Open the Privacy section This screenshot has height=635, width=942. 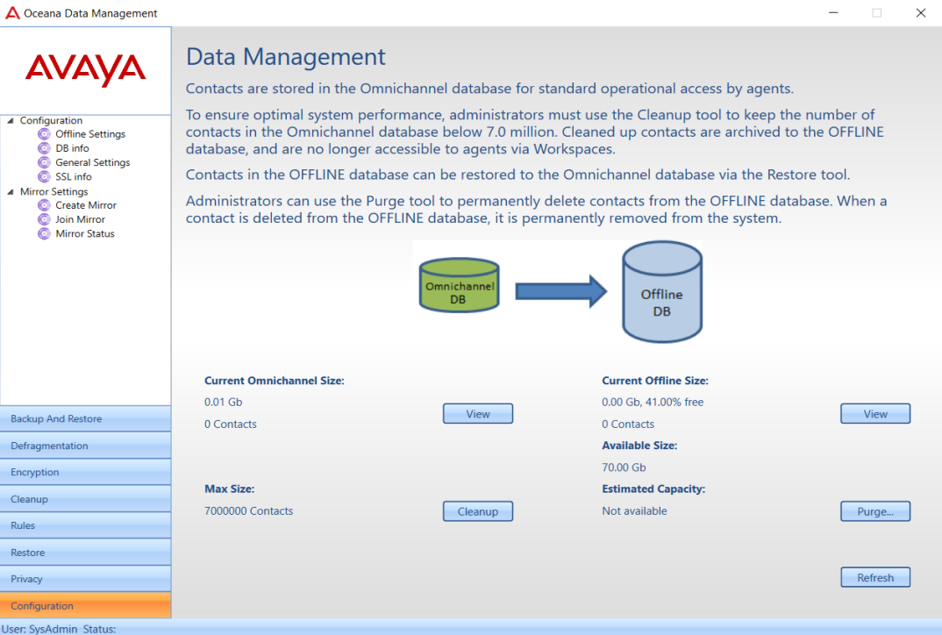pyautogui.click(x=85, y=579)
